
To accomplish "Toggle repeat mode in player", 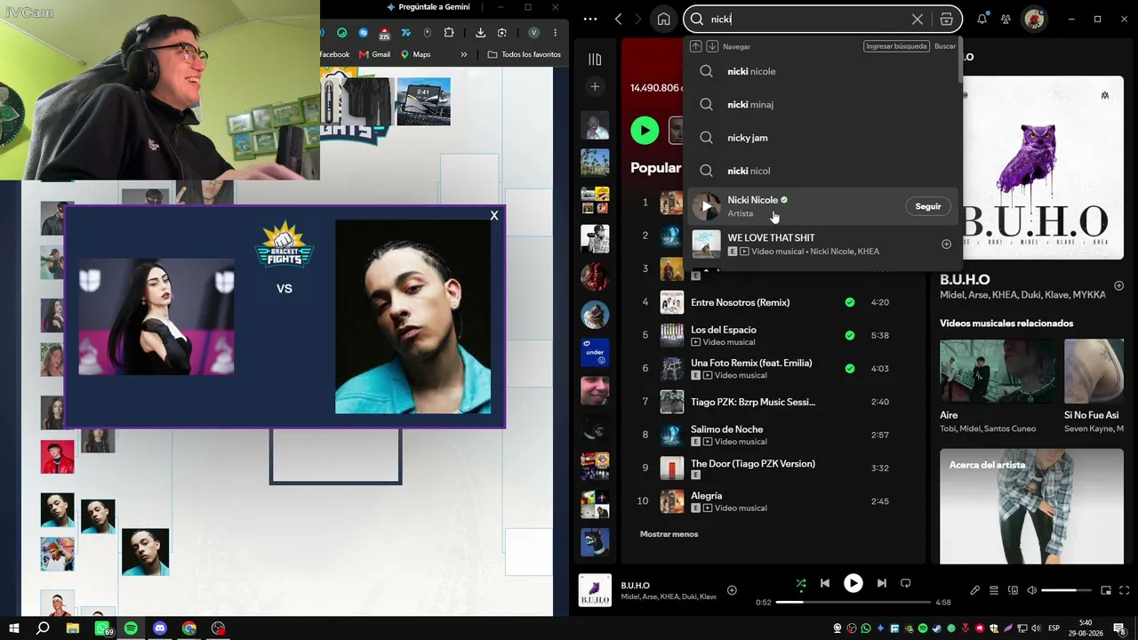I will tap(905, 583).
